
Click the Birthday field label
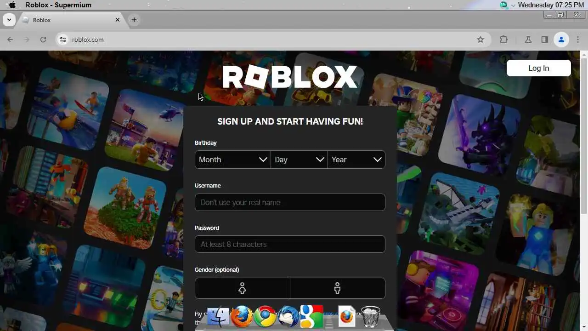(x=205, y=143)
